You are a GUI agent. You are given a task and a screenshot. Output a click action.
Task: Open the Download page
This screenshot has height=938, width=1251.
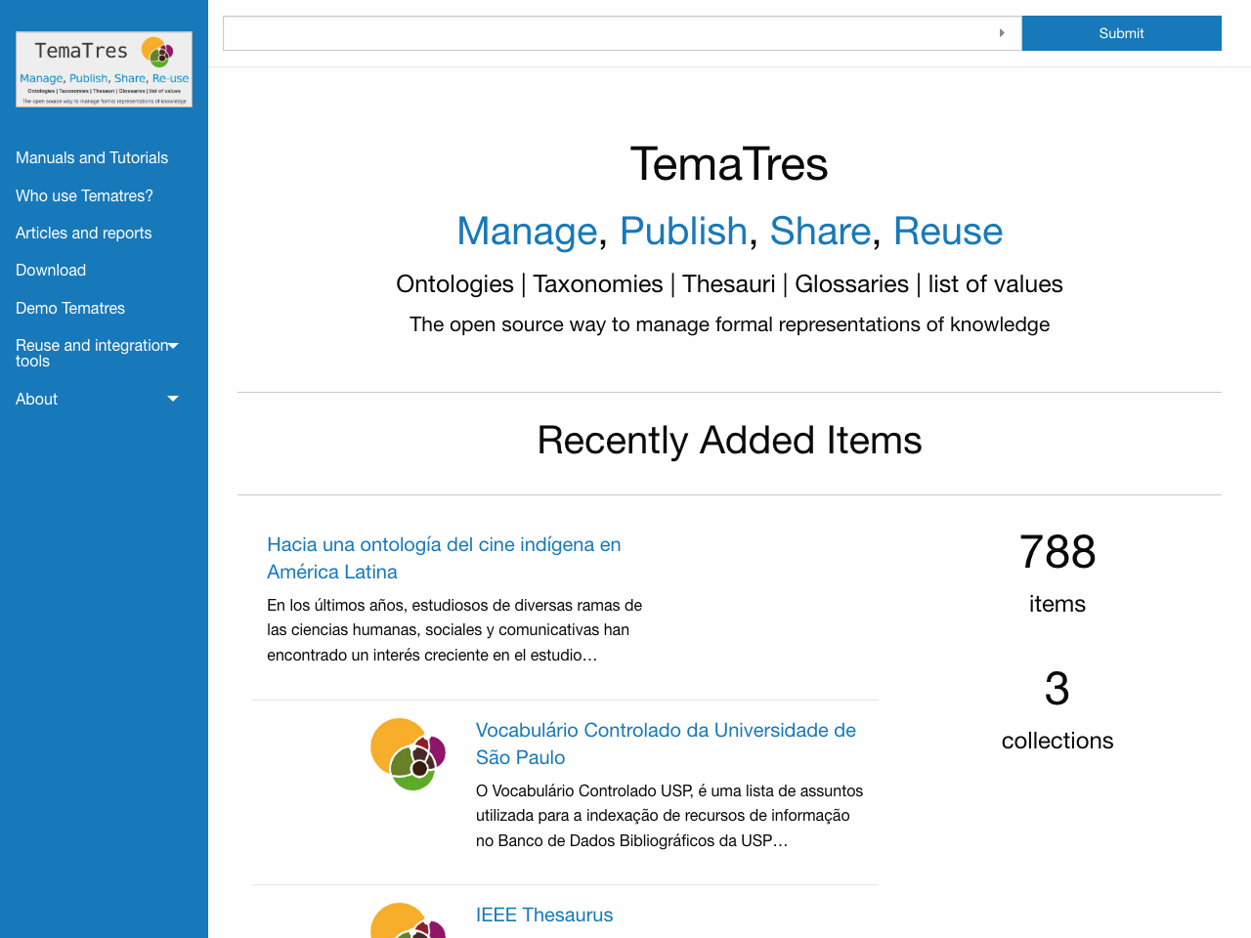tap(51, 270)
